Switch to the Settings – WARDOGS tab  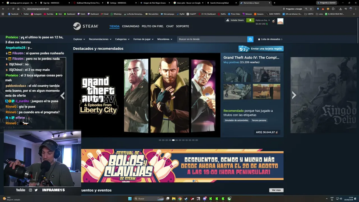coord(121,3)
